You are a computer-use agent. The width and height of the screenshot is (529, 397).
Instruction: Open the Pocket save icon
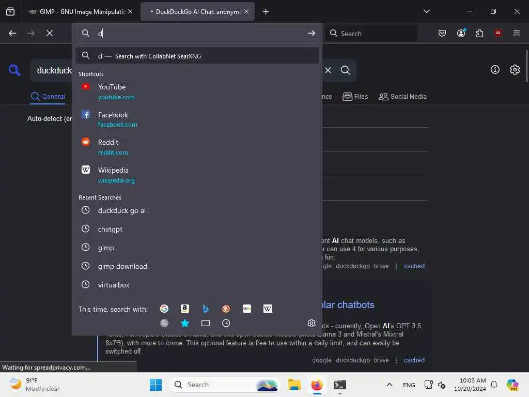(442, 33)
